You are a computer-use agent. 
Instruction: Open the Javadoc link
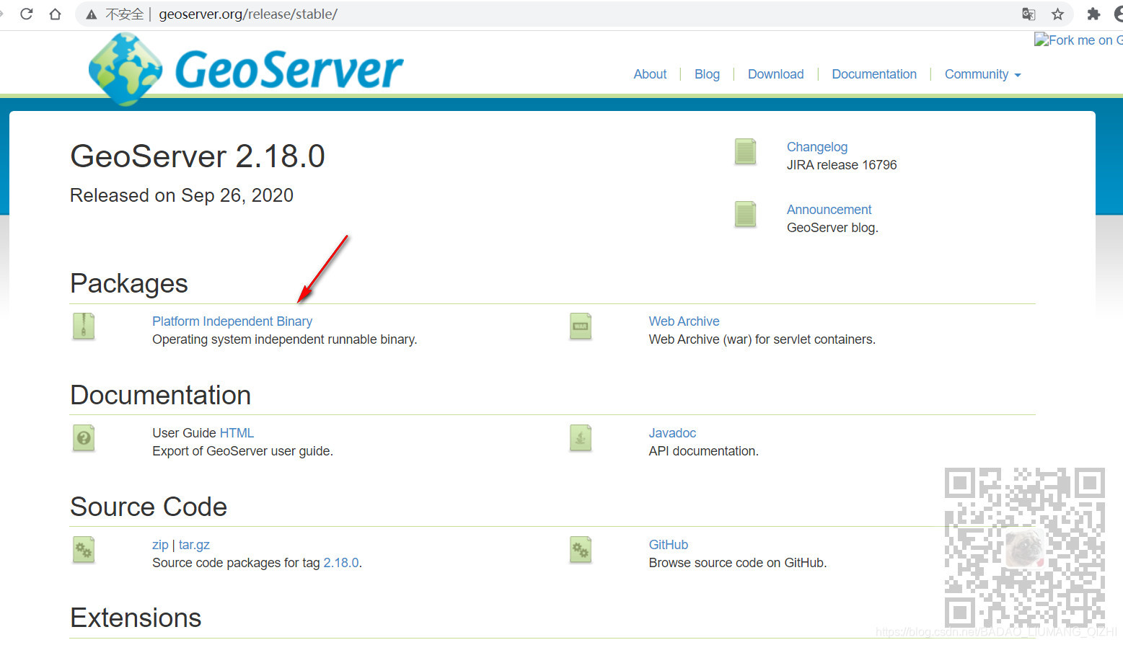click(672, 433)
